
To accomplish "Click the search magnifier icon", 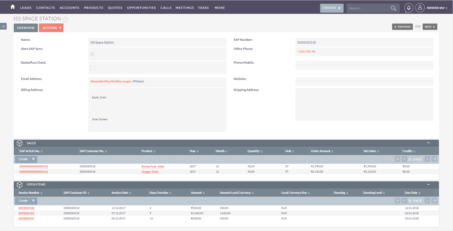I will [x=393, y=8].
